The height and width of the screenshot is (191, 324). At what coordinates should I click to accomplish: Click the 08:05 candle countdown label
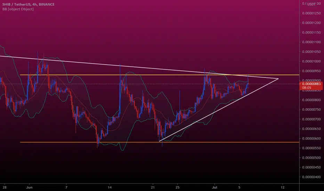click(x=307, y=88)
